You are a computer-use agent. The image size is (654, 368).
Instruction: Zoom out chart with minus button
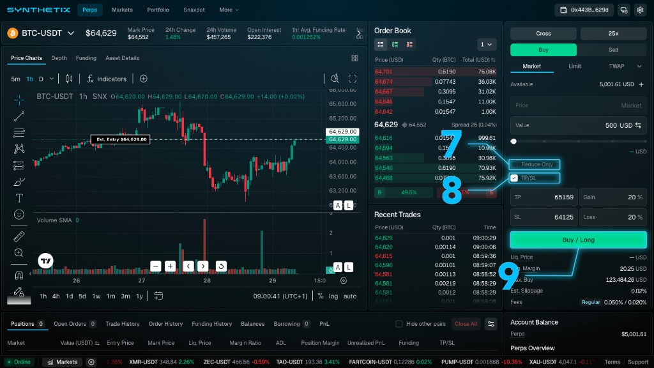(156, 266)
